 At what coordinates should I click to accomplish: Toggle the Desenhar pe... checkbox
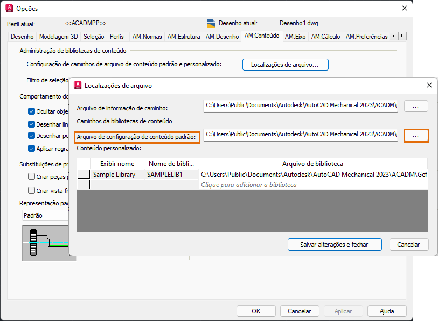tap(32, 136)
